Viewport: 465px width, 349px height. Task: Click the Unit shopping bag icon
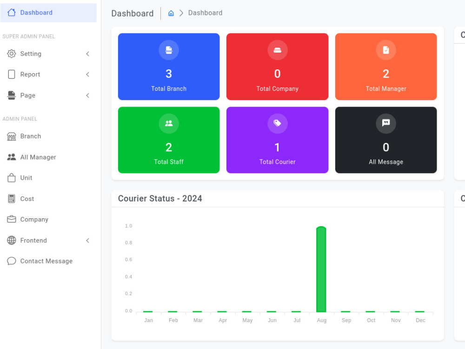12,178
